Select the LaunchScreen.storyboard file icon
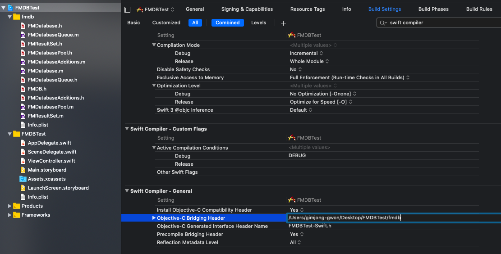 pos(23,188)
